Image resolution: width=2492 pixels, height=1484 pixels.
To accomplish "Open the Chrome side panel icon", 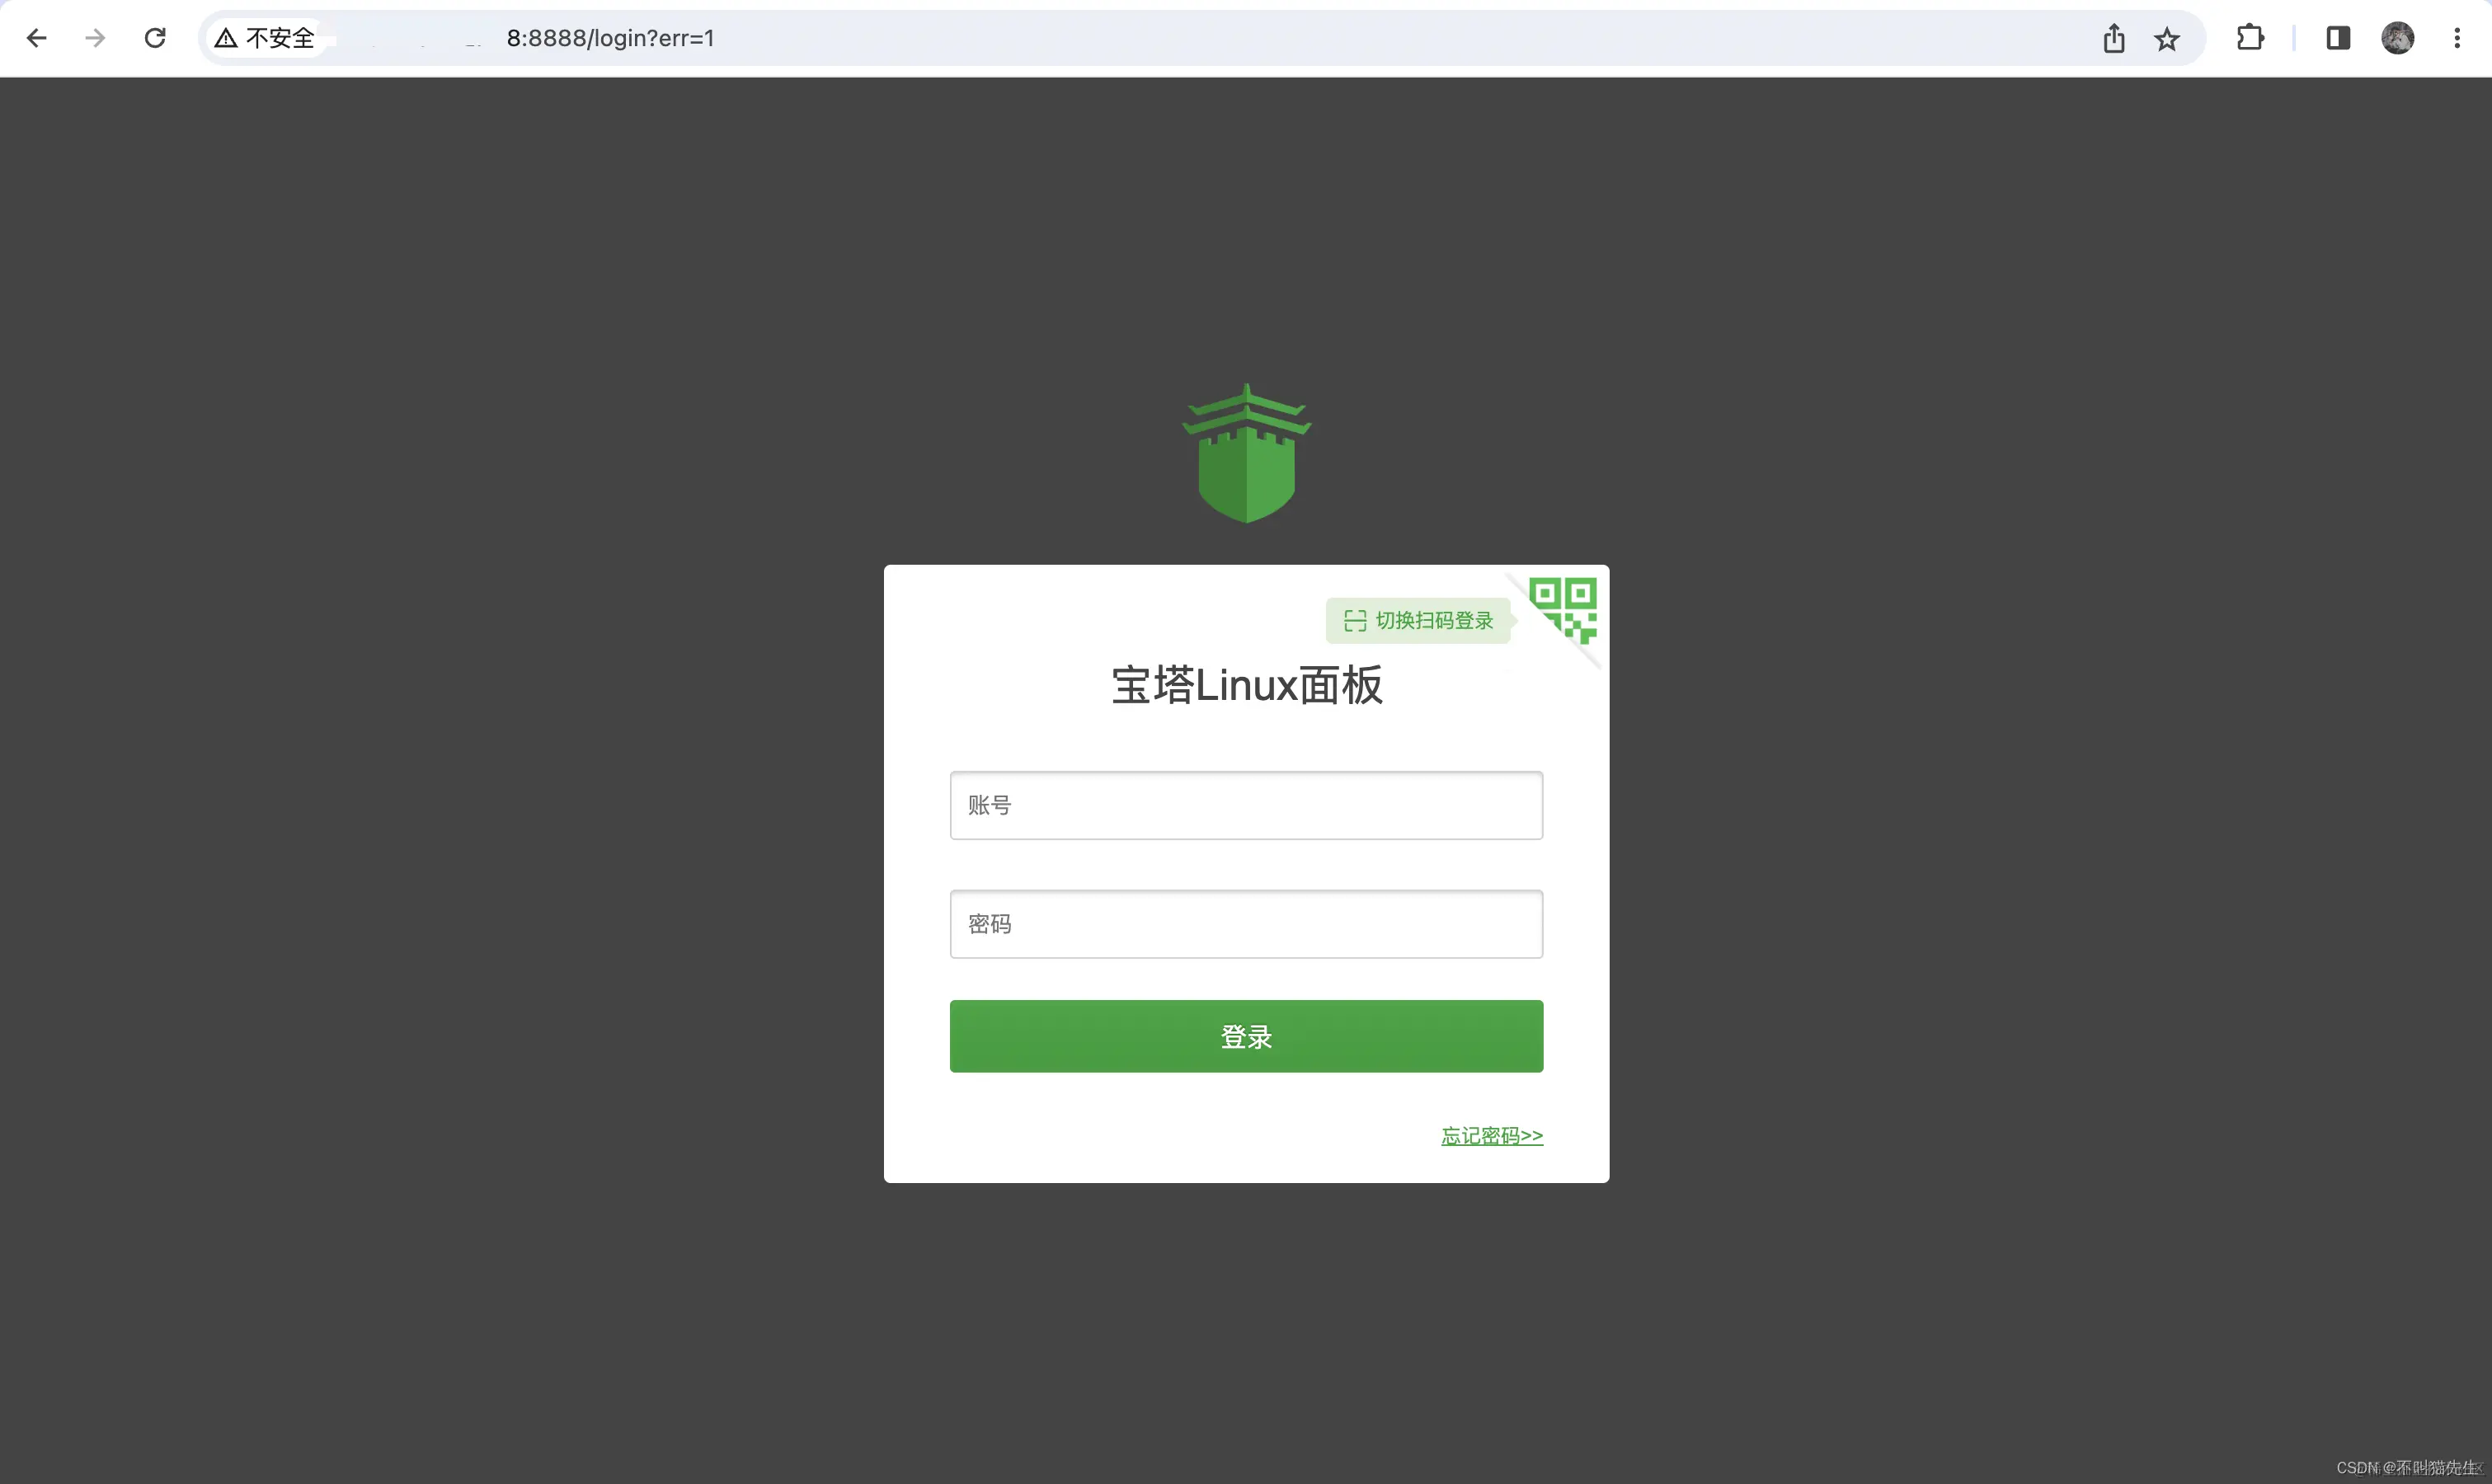I will [x=2337, y=38].
